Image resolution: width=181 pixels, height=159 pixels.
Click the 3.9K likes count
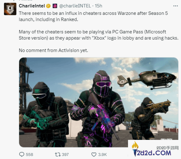[x=102, y=154]
